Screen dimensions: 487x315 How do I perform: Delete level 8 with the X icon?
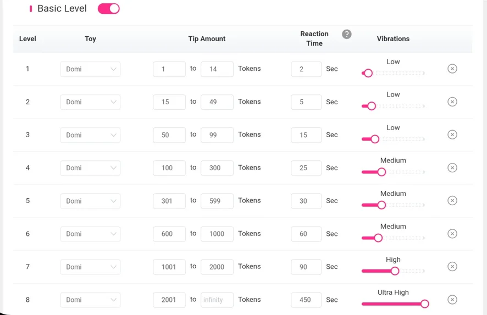[452, 299]
